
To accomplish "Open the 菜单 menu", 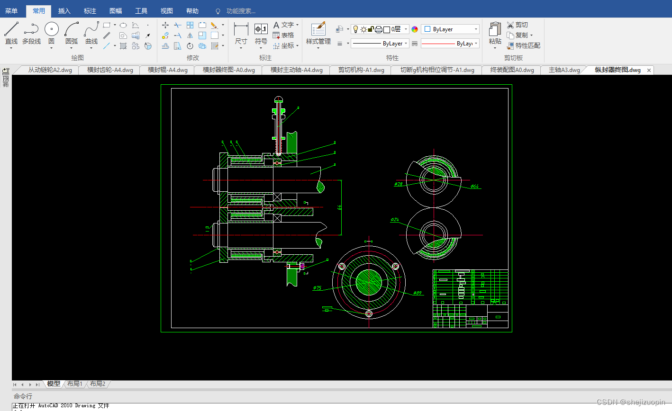I will [11, 11].
